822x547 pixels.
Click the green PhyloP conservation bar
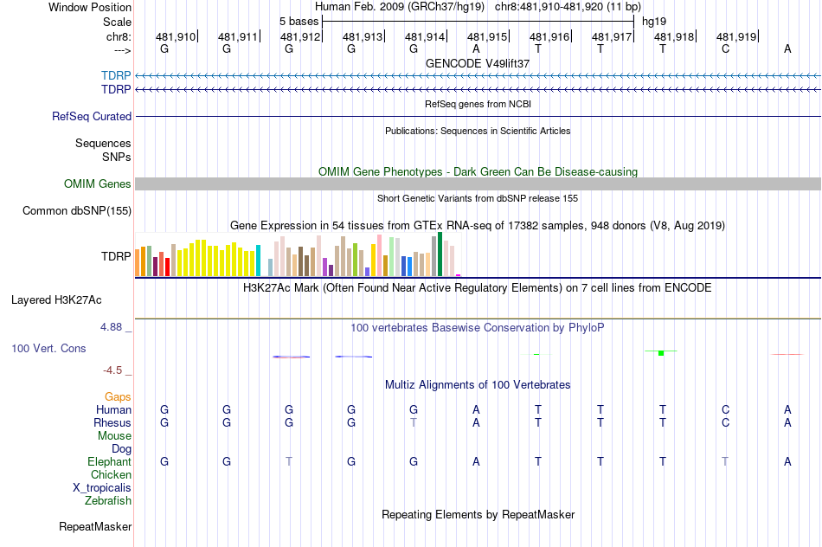(661, 353)
